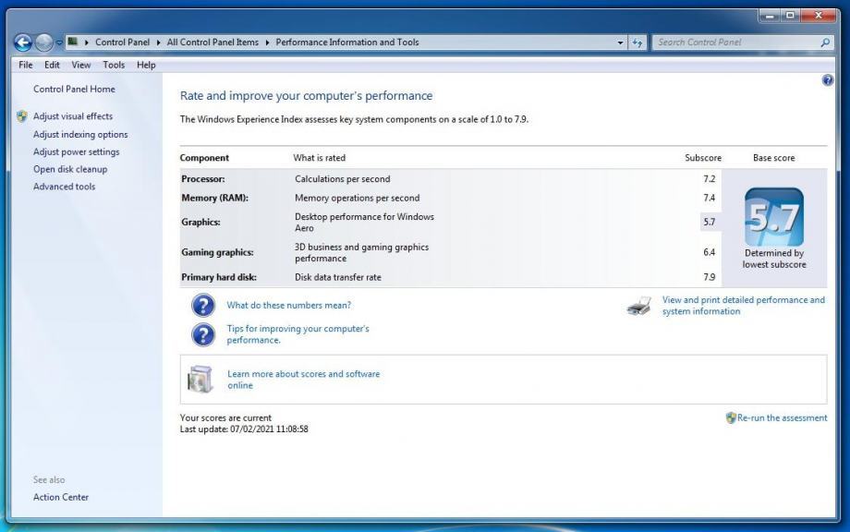The width and height of the screenshot is (850, 532).
Task: Click the blue Help question mark icon
Action: click(x=827, y=80)
